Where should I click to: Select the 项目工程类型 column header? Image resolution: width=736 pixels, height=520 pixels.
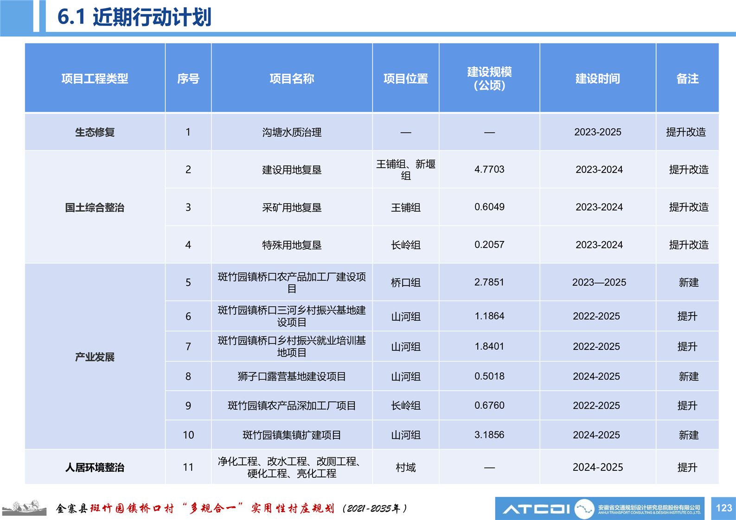pyautogui.click(x=95, y=78)
